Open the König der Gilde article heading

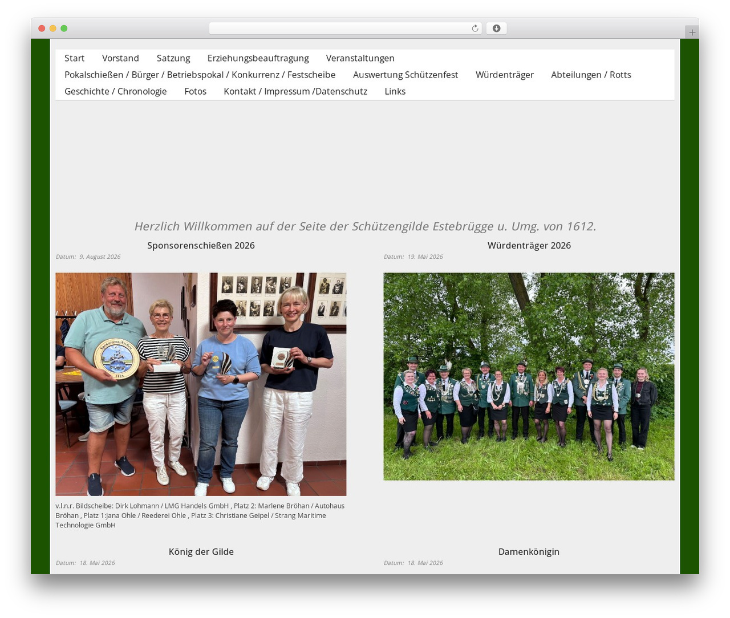coord(201,551)
